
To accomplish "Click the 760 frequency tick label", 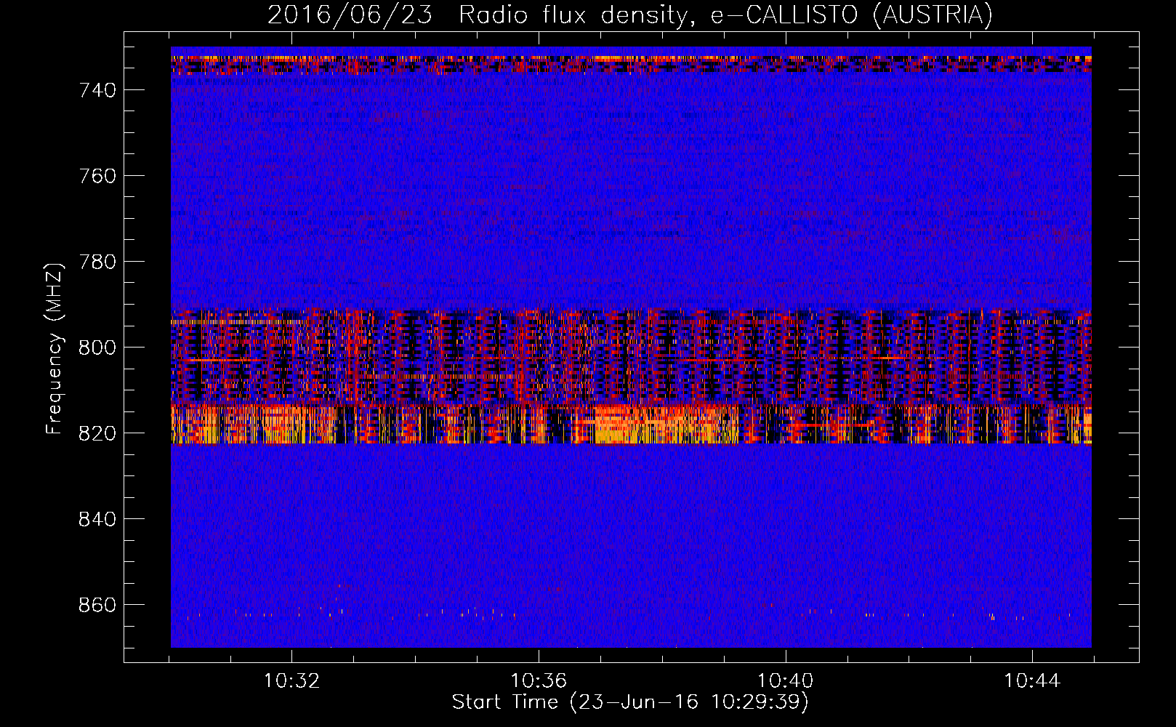I will 97,176.
